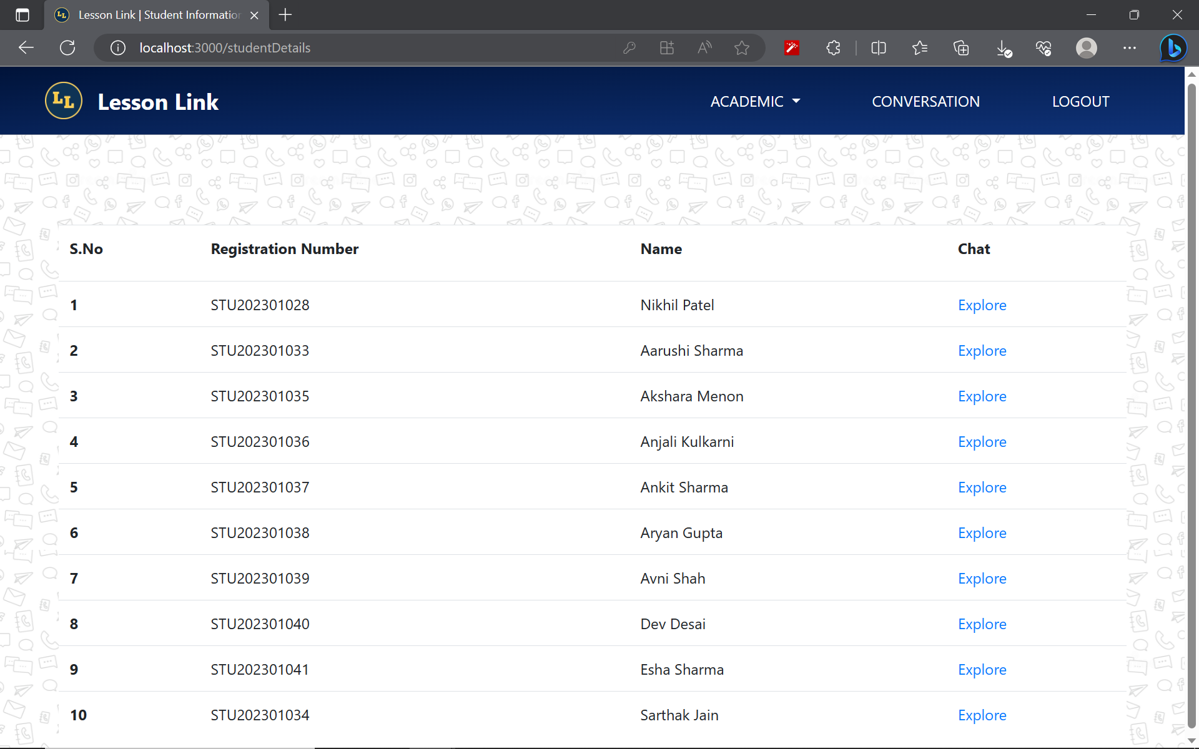Open the browser profile avatar

coord(1086,47)
